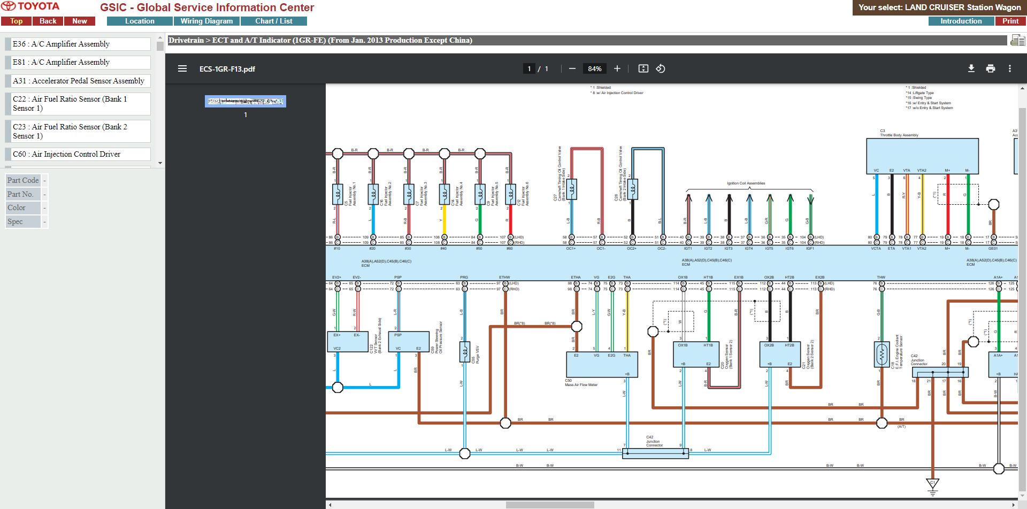
Task: Click the C18 Engine Coolant Temperature Sensor
Action: pyautogui.click(x=882, y=354)
